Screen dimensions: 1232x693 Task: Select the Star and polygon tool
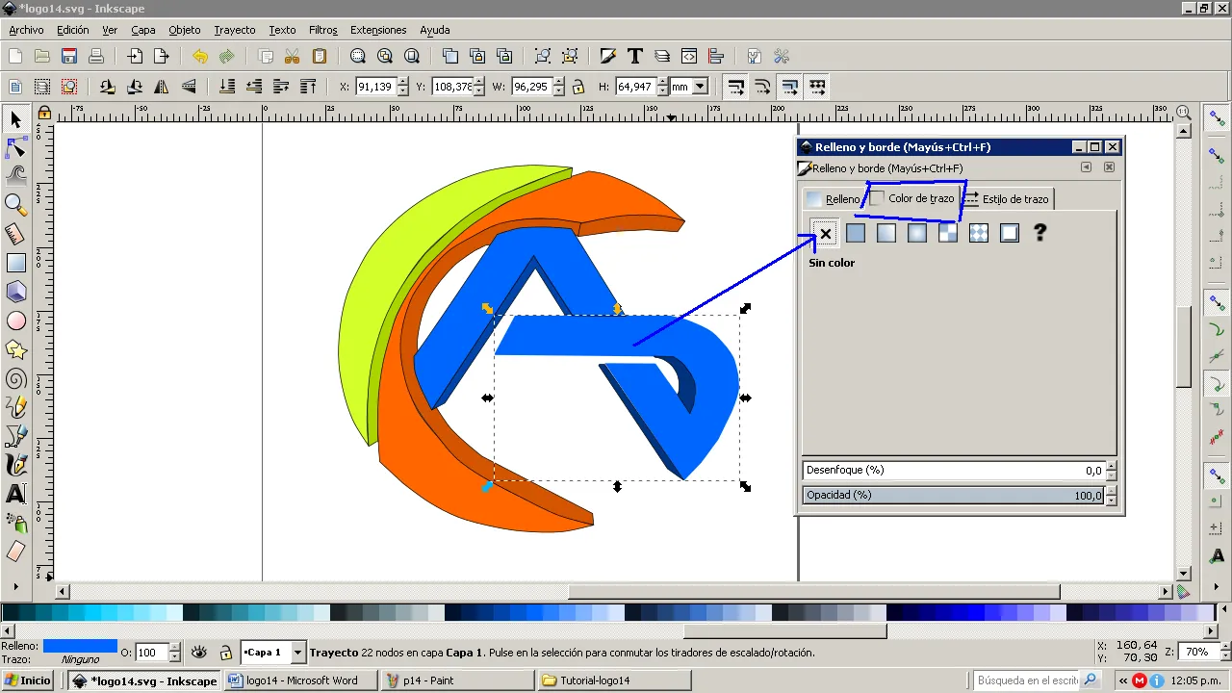tap(15, 349)
